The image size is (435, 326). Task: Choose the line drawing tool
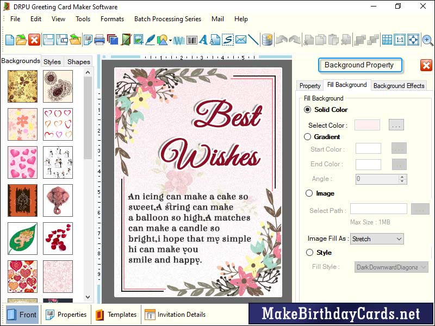253,40
